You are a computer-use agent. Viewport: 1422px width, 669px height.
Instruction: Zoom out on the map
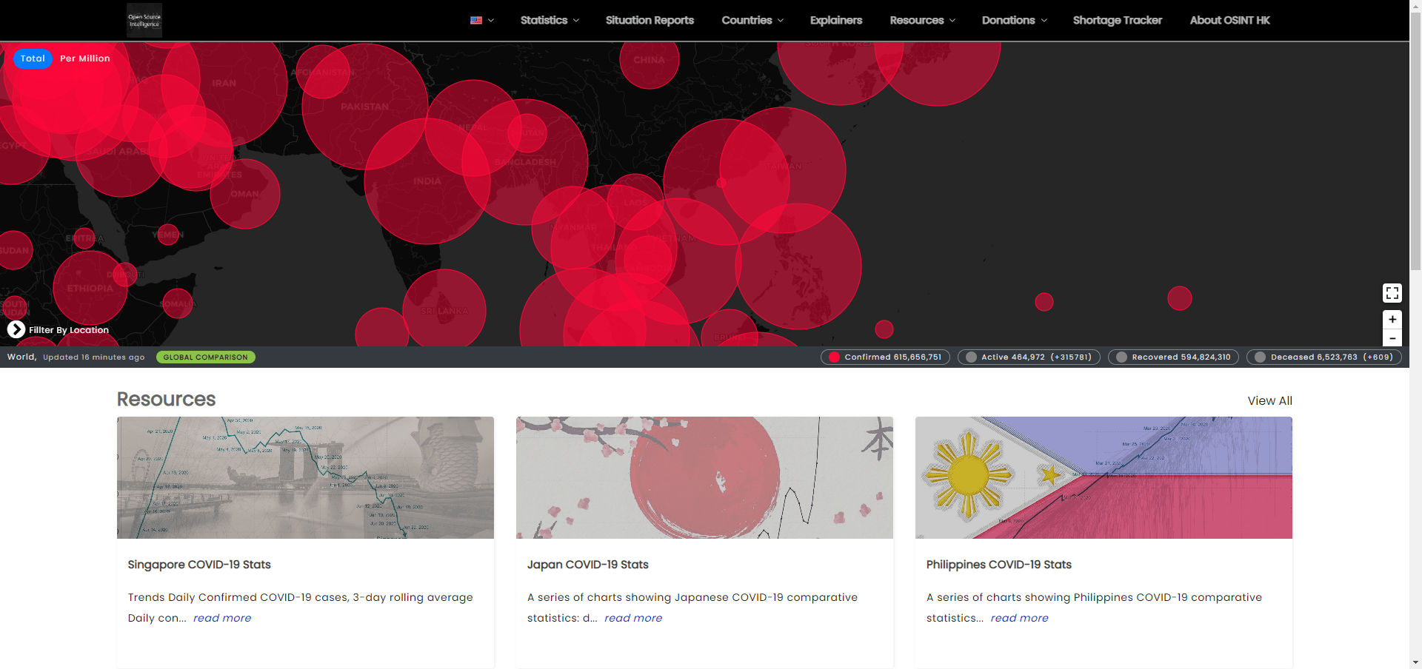point(1392,337)
